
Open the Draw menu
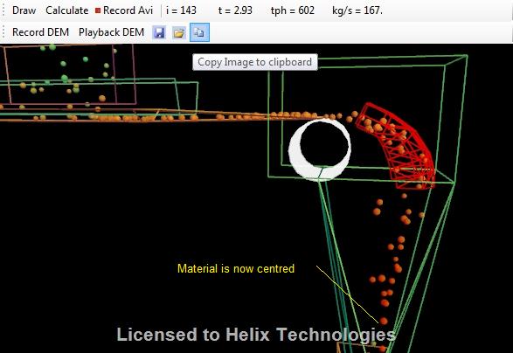[x=24, y=10]
